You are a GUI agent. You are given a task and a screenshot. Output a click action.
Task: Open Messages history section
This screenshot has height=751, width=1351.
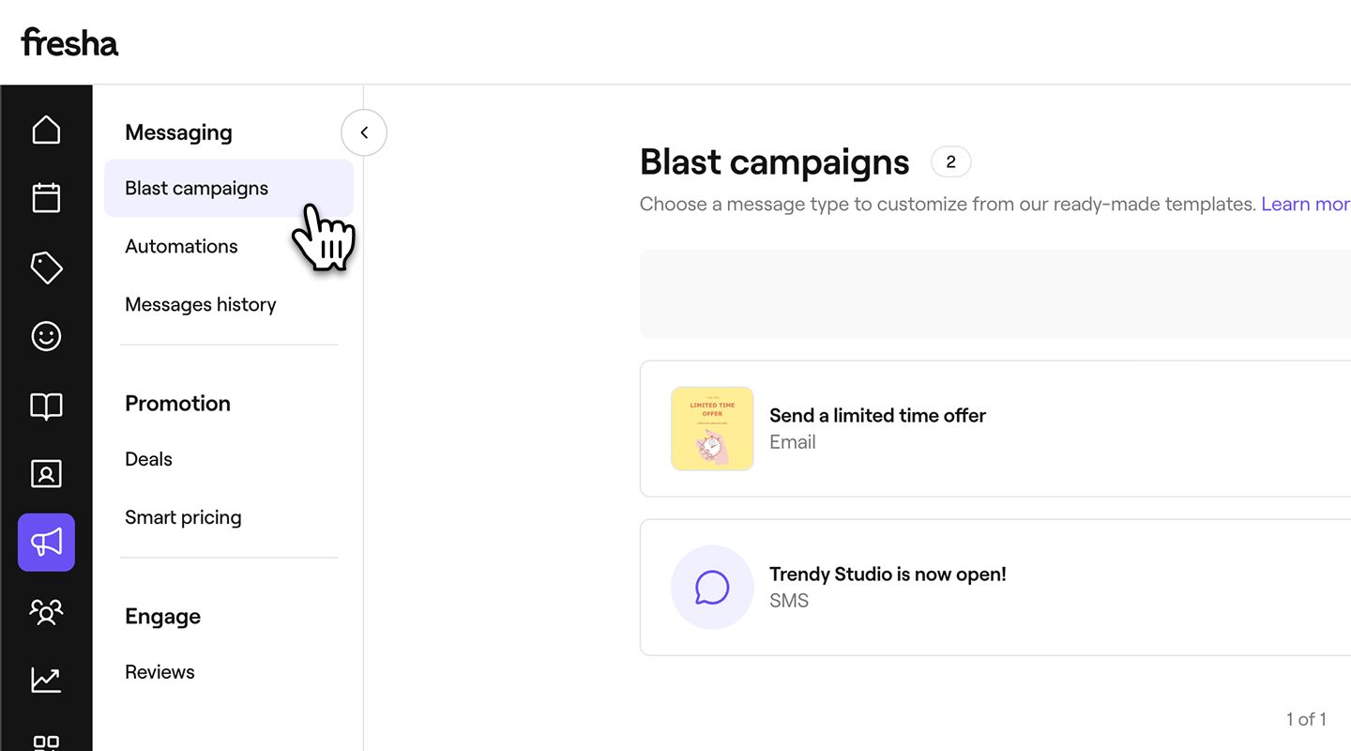click(x=200, y=304)
